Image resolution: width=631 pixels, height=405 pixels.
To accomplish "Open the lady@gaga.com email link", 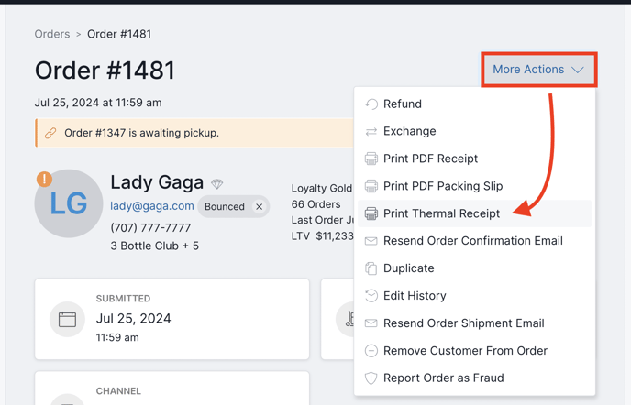I will tap(152, 206).
